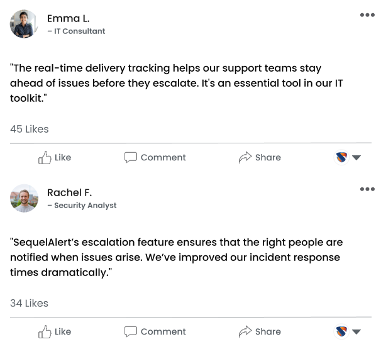Click the shield badge icon on Rachel's post
This screenshot has width=381, height=349.
tap(342, 332)
